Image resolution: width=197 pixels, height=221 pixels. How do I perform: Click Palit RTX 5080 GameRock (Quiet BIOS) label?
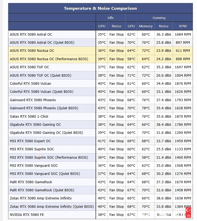pyautogui.click(x=42, y=190)
